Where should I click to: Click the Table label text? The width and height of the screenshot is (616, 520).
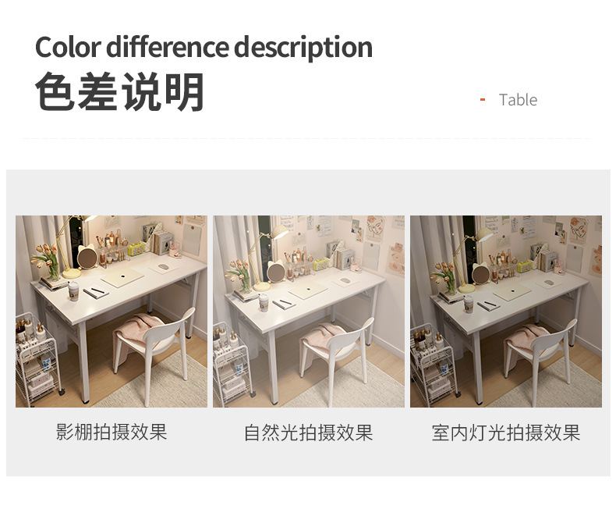pos(518,100)
